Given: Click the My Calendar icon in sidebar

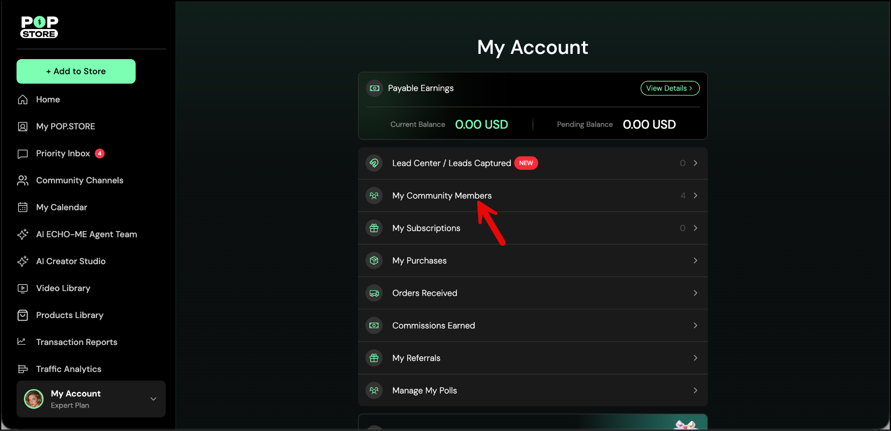Looking at the screenshot, I should [23, 207].
